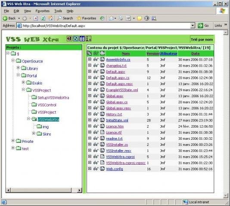
Task: Click the page scroll-up arrow
Action: [226, 33]
